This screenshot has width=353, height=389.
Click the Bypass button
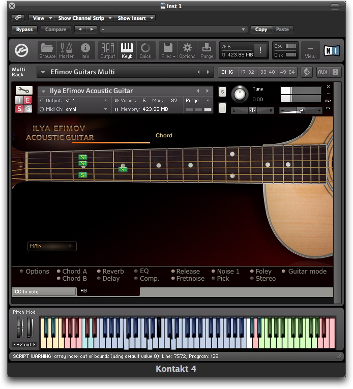[x=24, y=29]
